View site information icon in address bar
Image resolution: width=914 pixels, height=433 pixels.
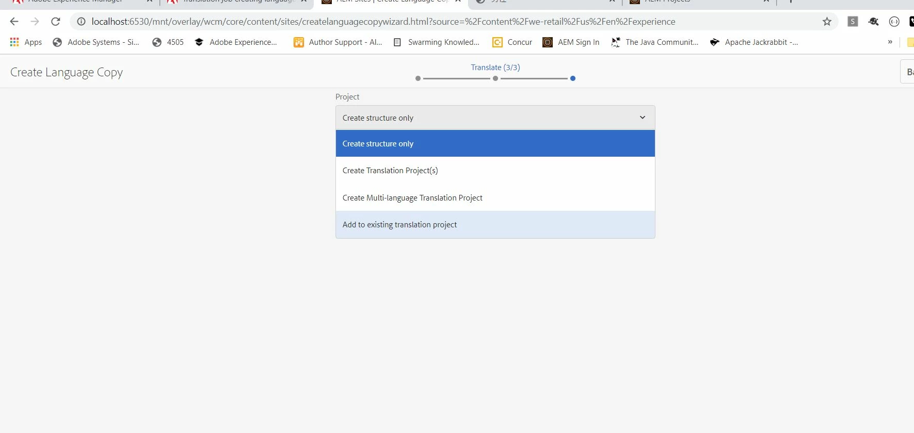[81, 22]
